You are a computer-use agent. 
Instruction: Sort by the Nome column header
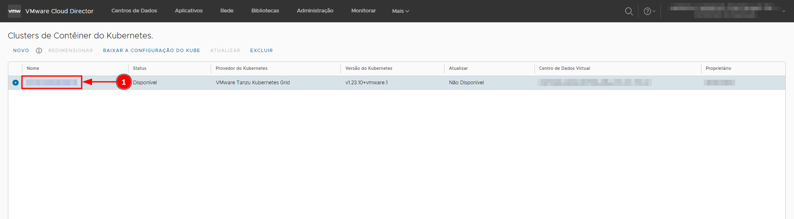coord(33,69)
